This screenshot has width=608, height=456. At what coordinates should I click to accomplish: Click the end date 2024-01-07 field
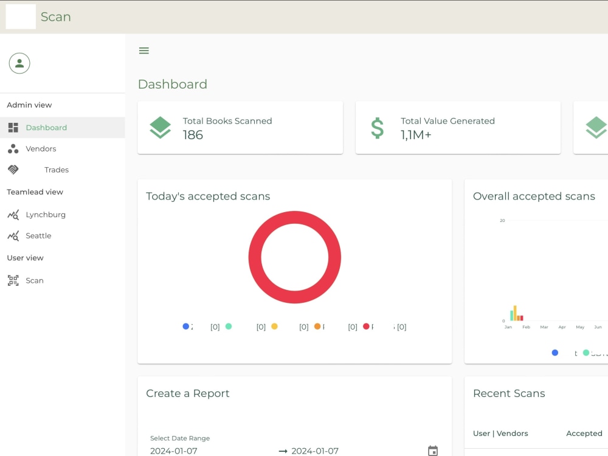[315, 451]
